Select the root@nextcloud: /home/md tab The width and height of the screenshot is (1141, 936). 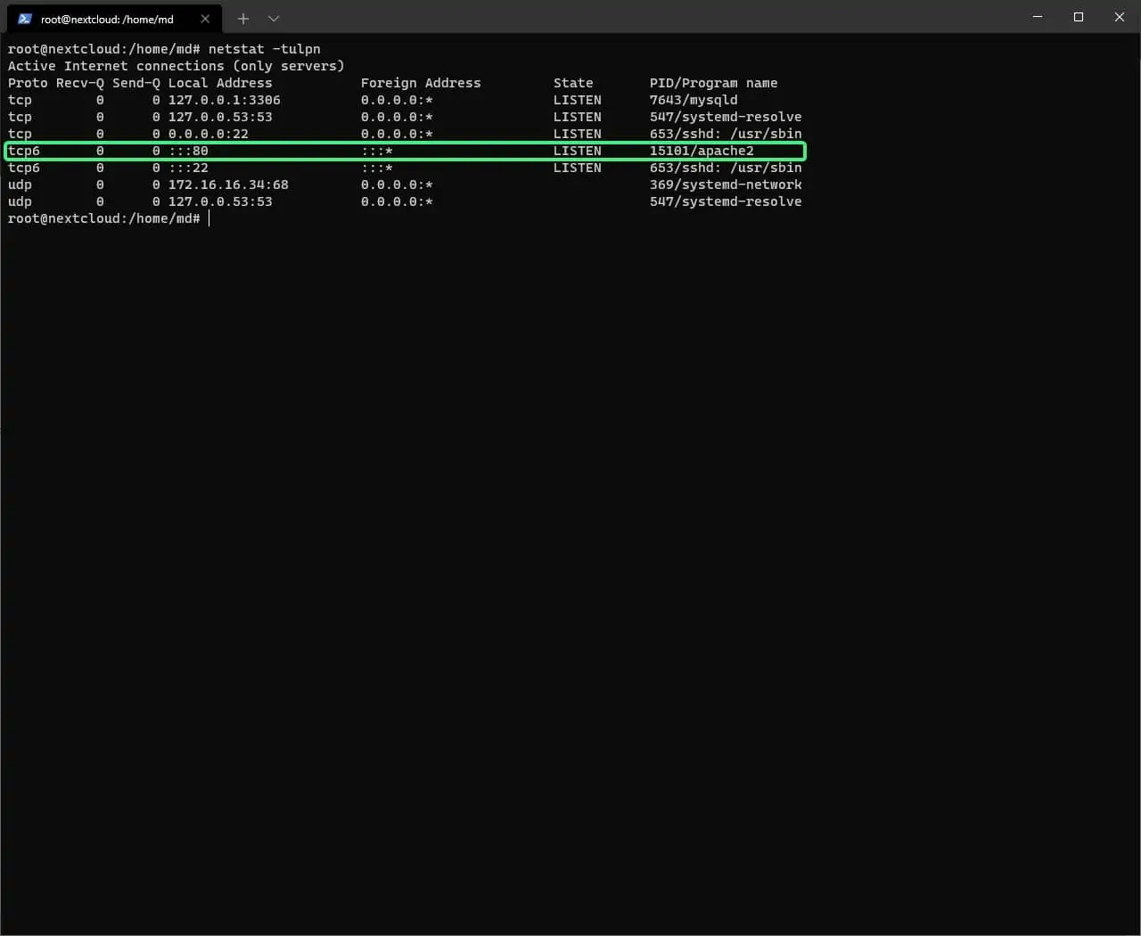point(113,19)
